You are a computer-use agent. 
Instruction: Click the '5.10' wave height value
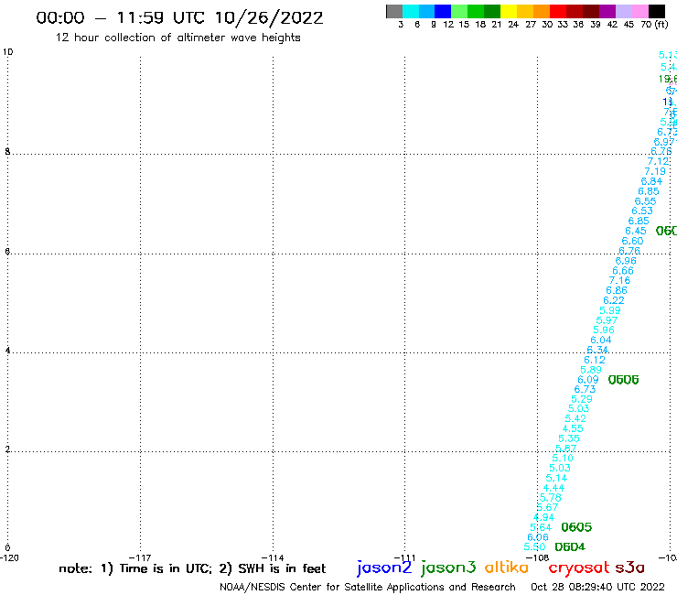click(563, 458)
